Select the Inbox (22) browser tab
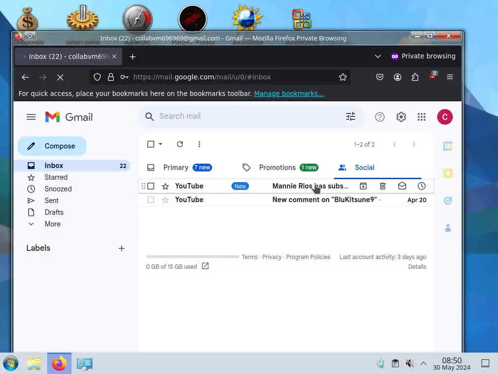 point(68,56)
